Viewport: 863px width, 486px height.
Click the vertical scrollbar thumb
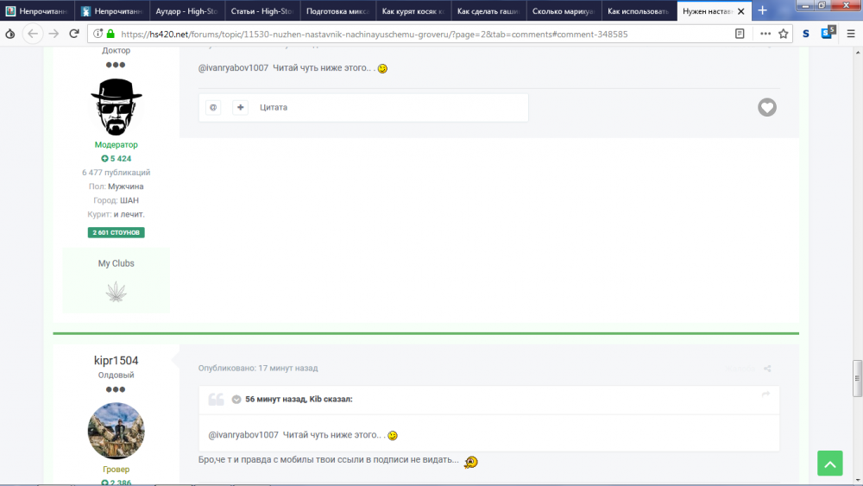click(x=857, y=378)
